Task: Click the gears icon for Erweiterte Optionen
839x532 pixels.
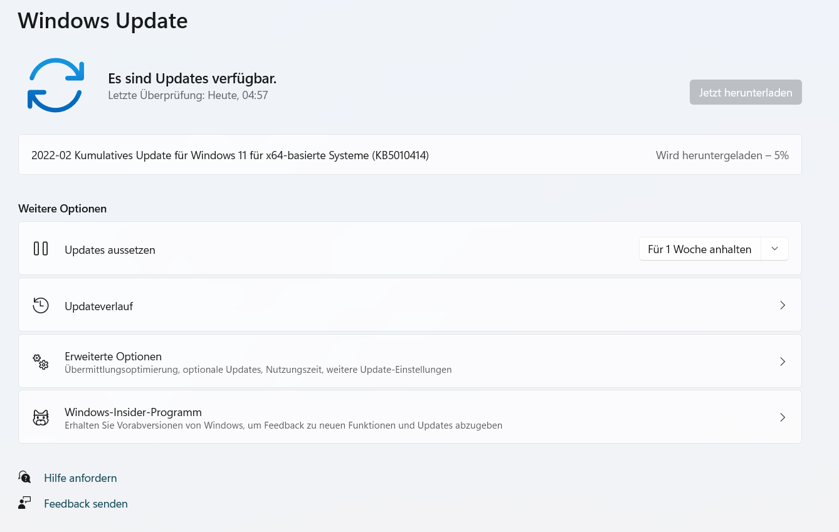Action: pos(41,362)
